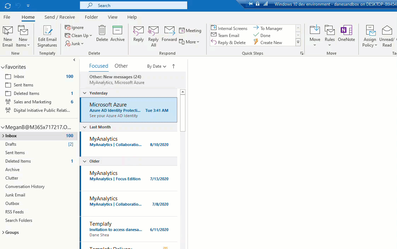Open the Templafy invitation email
The image size is (397, 249).
coord(129,229)
